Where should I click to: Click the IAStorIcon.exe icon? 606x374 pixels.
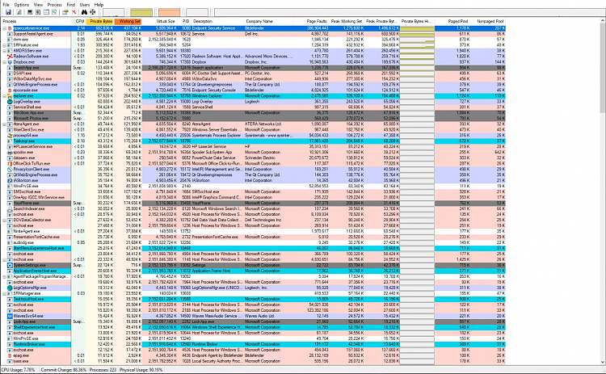(10, 180)
